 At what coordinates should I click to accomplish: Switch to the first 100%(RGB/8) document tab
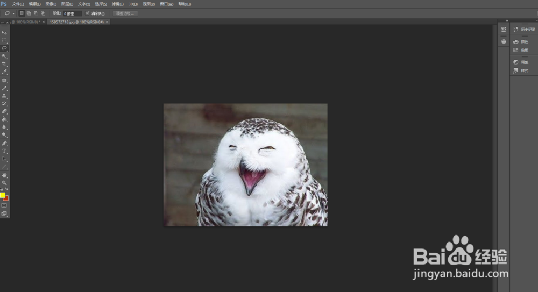click(x=27, y=22)
